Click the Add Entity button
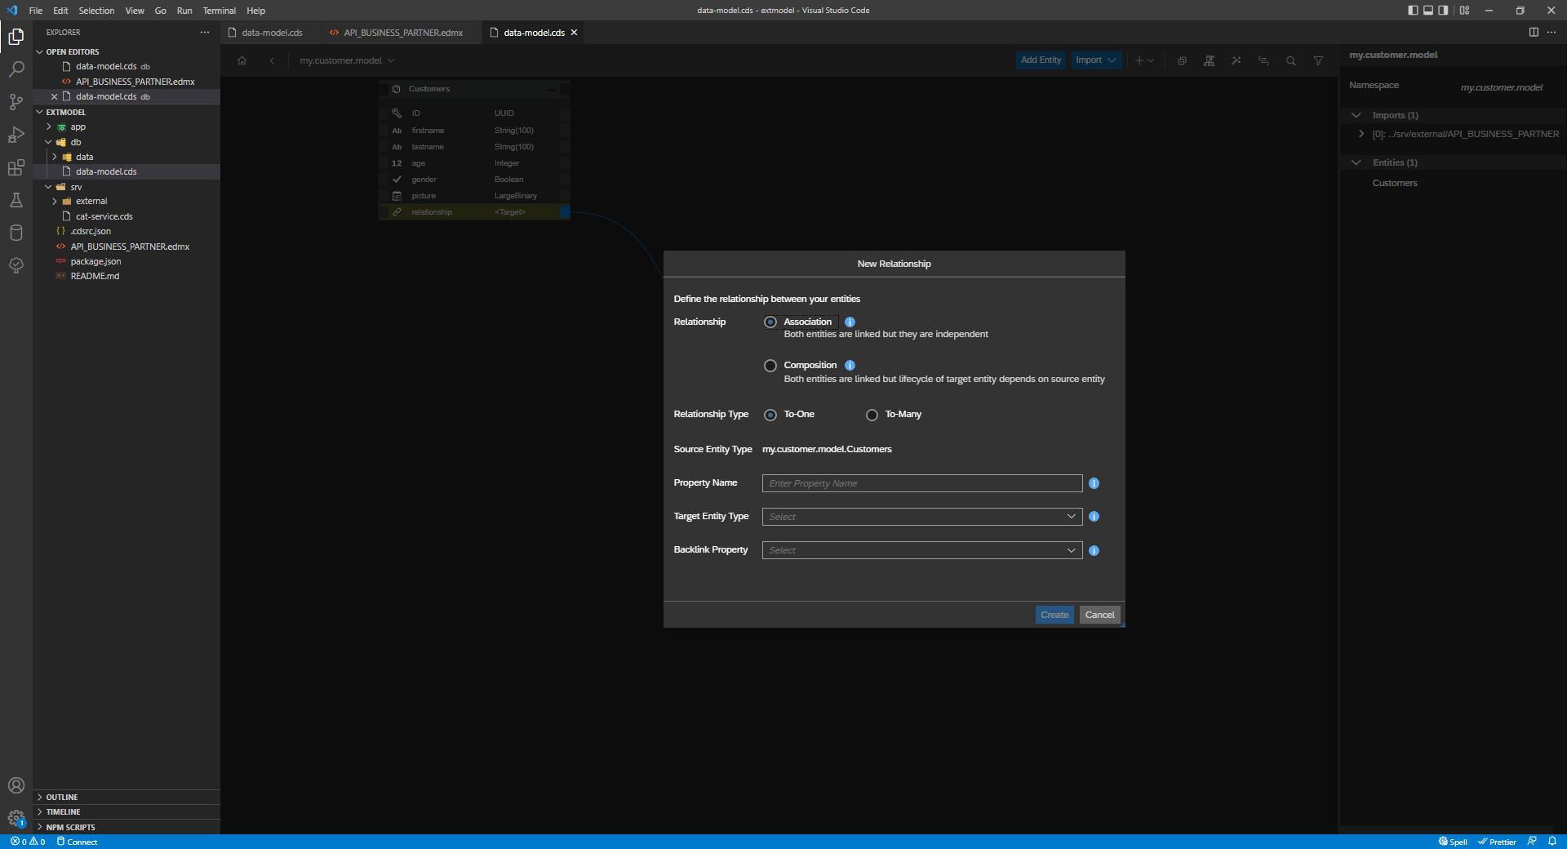Screen dimensions: 1567x849 [x=1040, y=60]
